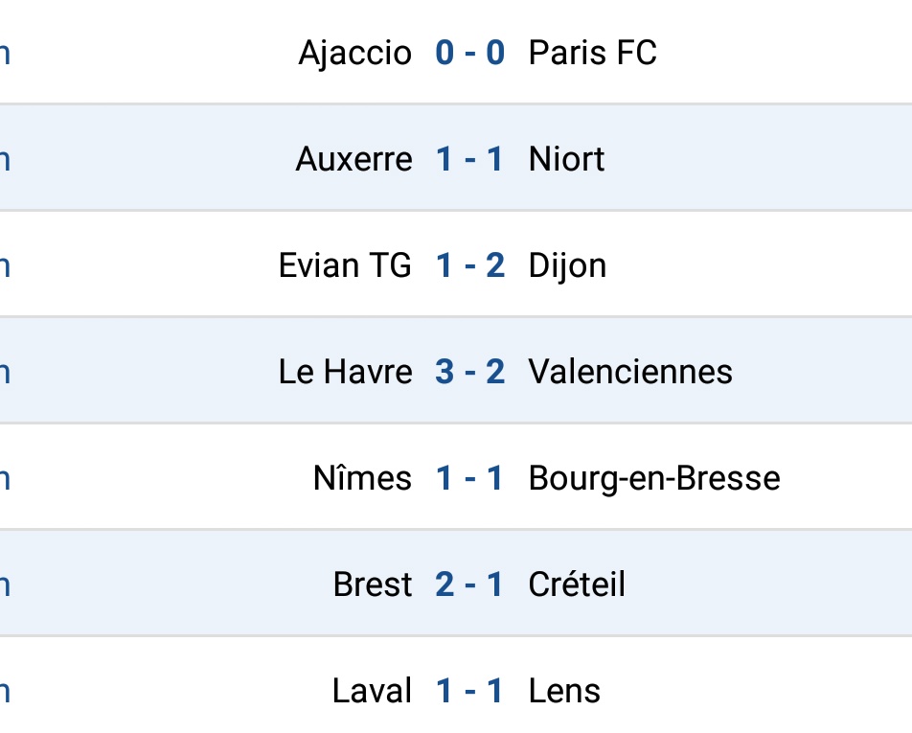The width and height of the screenshot is (912, 733).
Task: Open the Auxerre 1 - 1 score link
Action: point(470,159)
